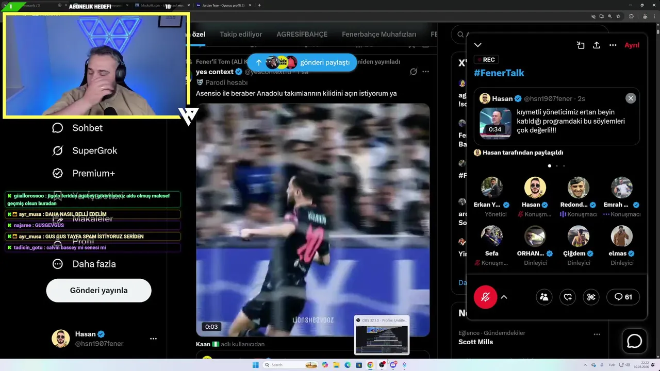The height and width of the screenshot is (371, 660).
Task: Open the Premium+ verified badge menu item
Action: [x=84, y=173]
